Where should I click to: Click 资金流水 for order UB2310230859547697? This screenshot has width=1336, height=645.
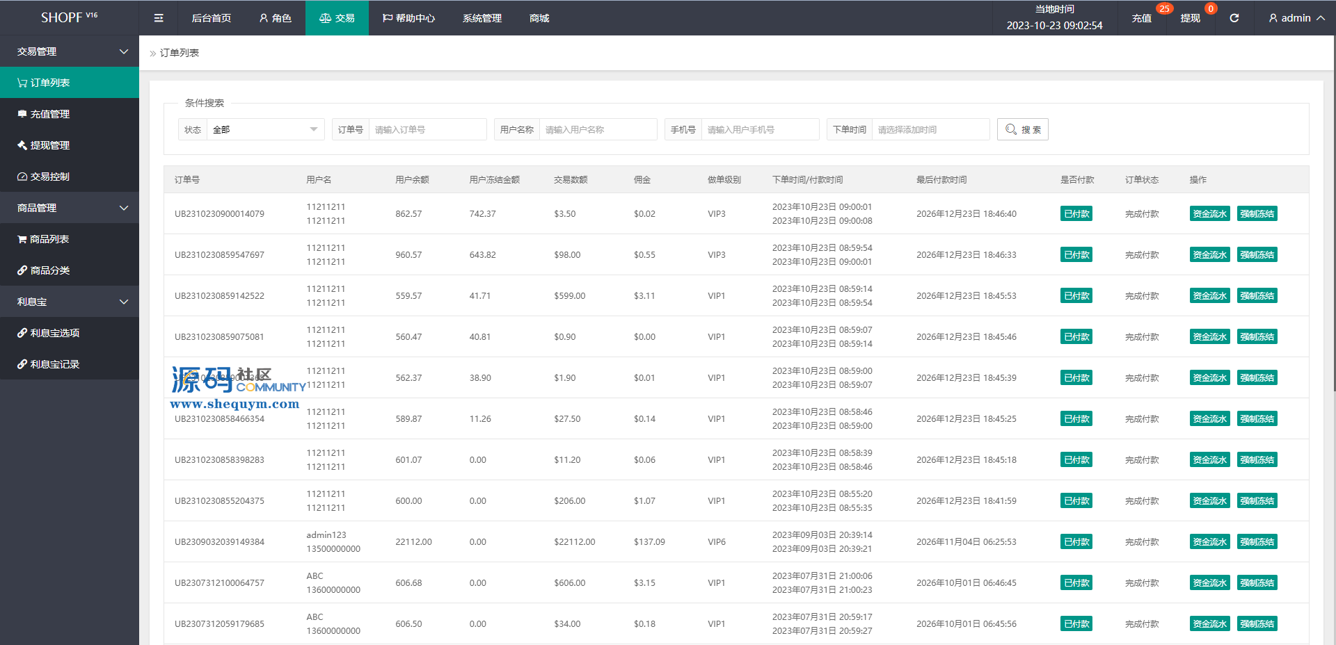pyautogui.click(x=1209, y=255)
